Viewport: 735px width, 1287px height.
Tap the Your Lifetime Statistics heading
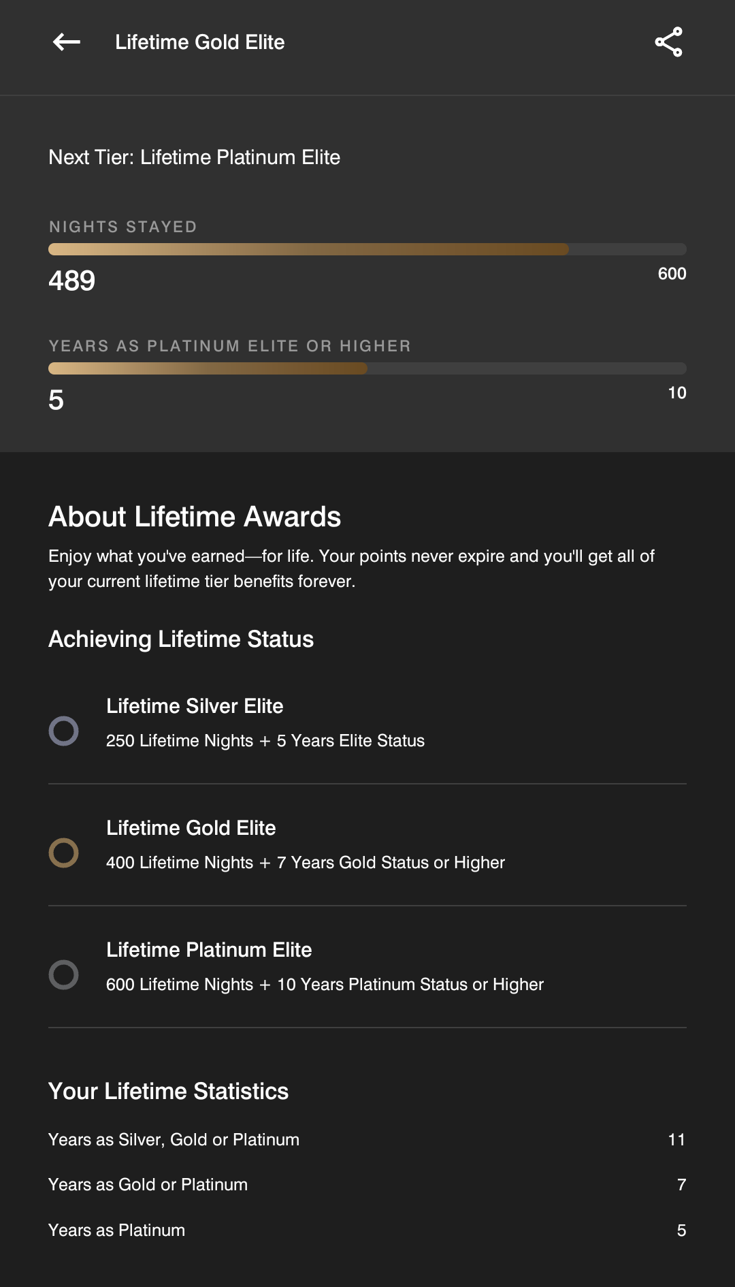click(x=168, y=1092)
